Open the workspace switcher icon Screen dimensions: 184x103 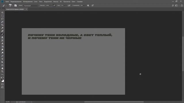[x=176, y=5]
